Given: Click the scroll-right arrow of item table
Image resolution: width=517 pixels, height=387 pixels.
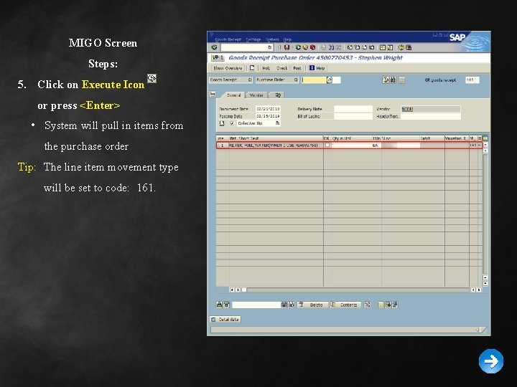Looking at the screenshot, I should [x=479, y=290].
